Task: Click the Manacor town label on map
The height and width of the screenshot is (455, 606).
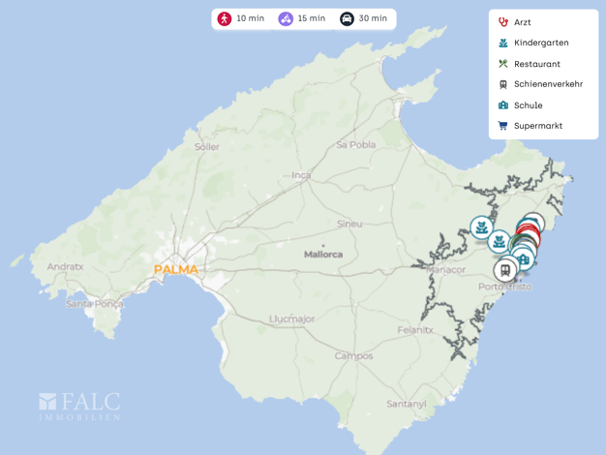Action: pos(447,270)
